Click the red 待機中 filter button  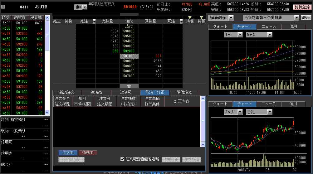[x=88, y=153]
